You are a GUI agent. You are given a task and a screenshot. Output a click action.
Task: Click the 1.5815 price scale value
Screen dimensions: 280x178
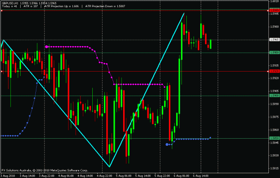point(275,168)
